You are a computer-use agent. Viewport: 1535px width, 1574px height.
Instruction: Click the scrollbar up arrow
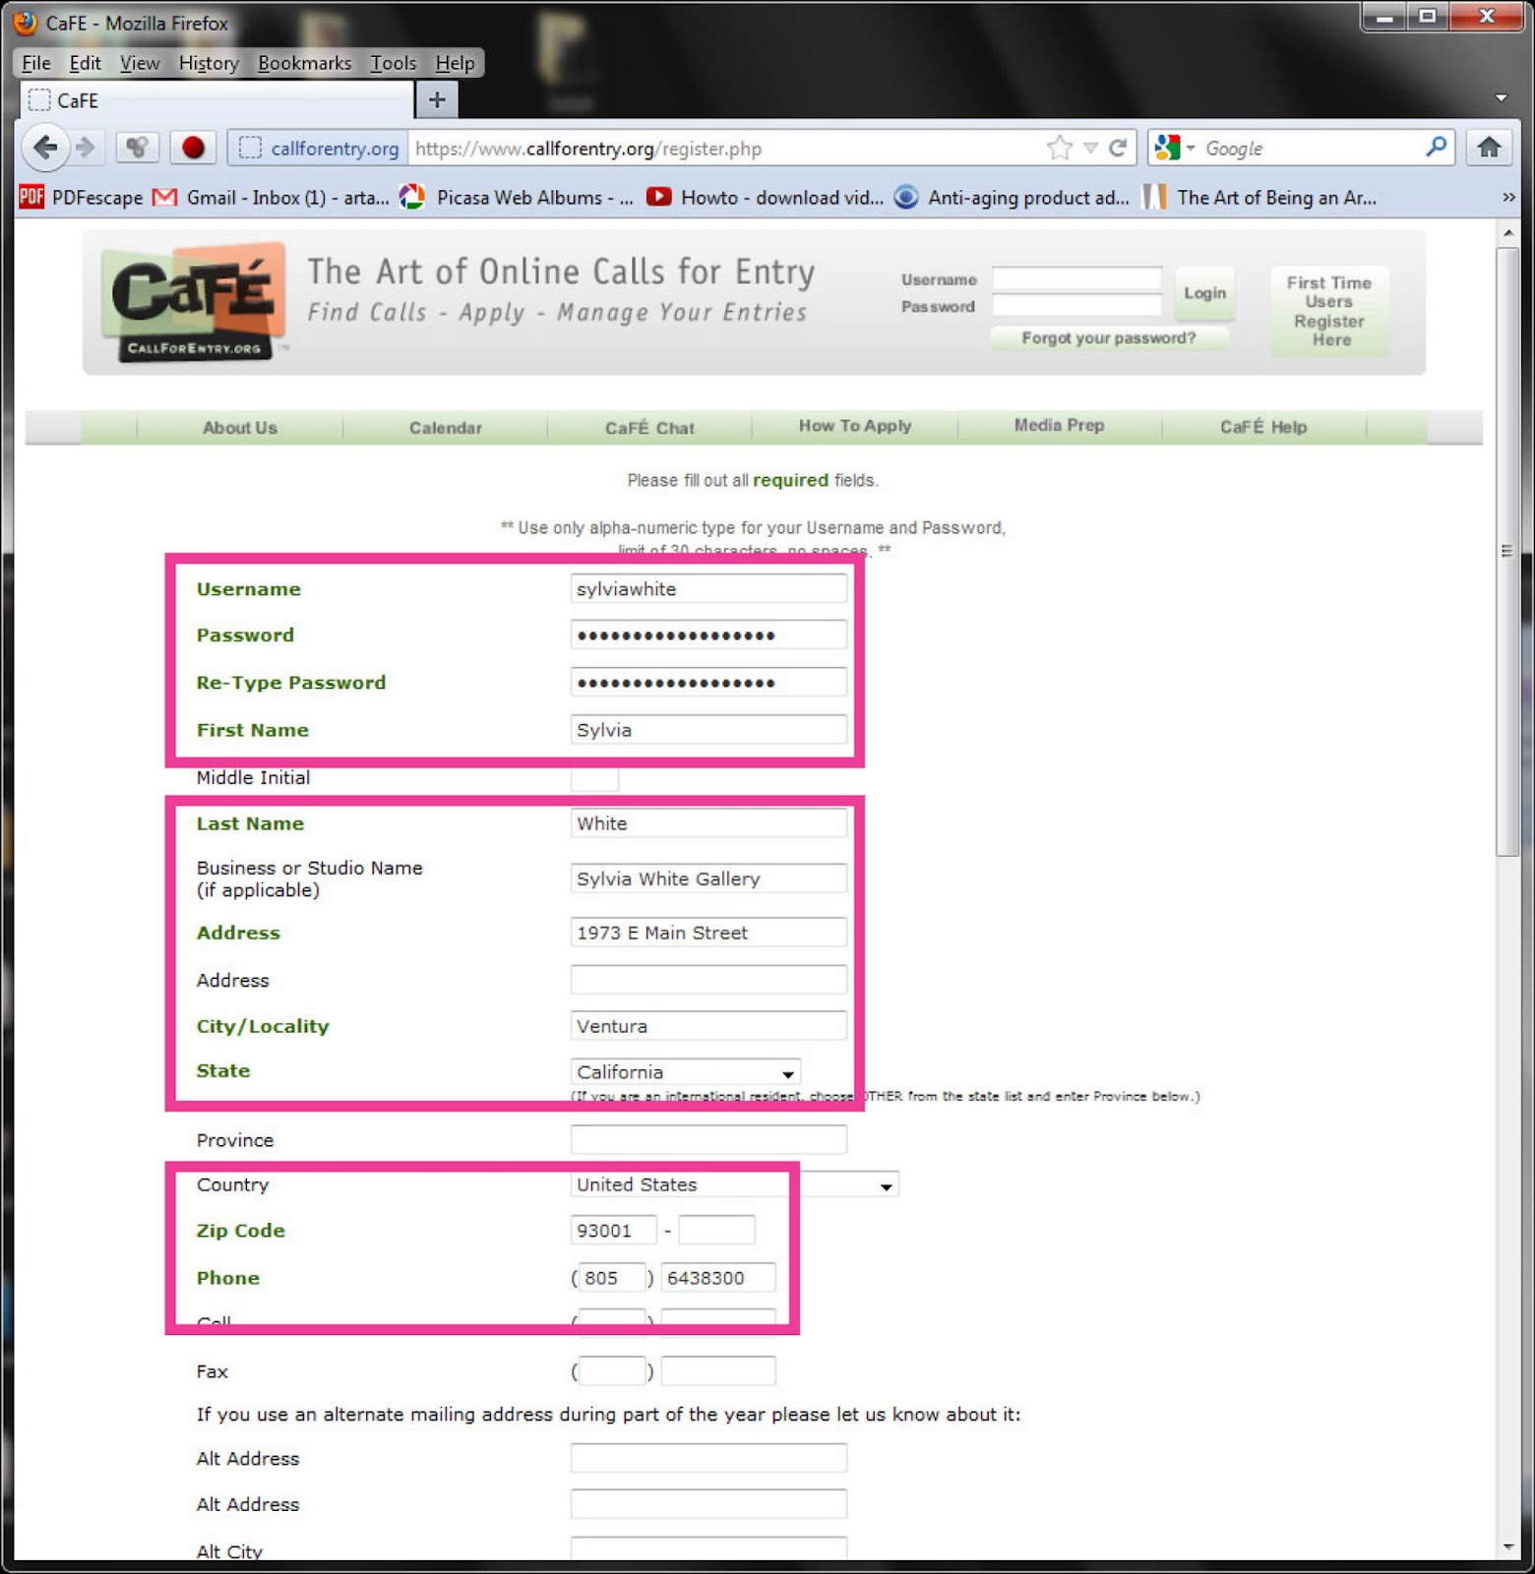[1507, 234]
